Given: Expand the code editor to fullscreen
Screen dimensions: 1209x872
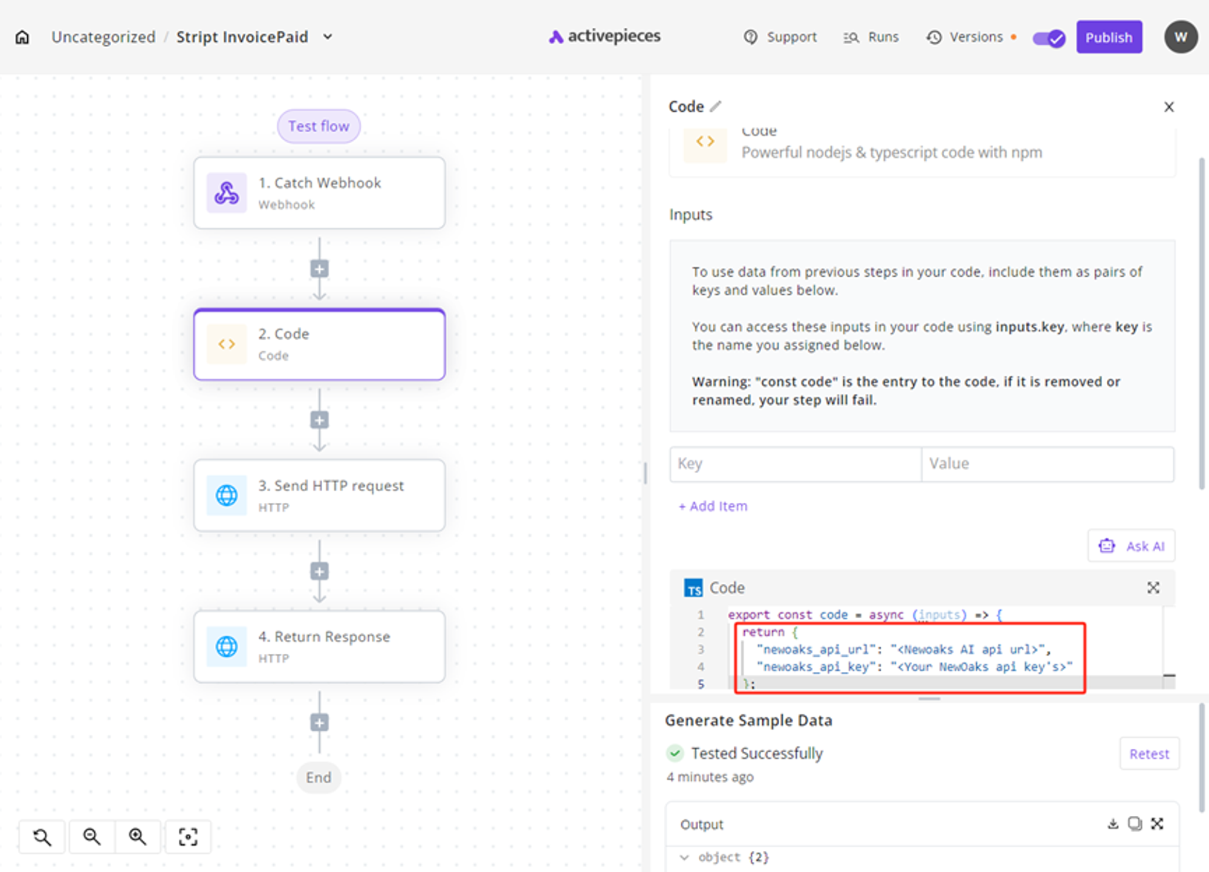Looking at the screenshot, I should (1153, 588).
